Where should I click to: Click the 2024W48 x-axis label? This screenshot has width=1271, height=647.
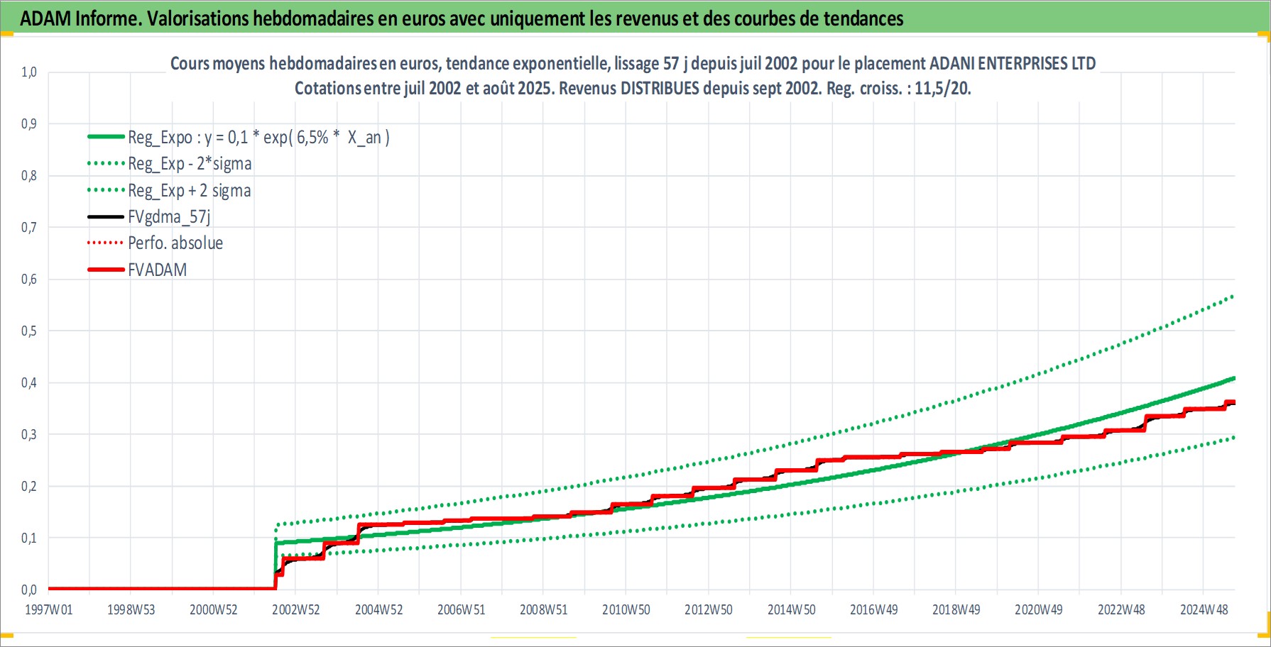[x=1204, y=609]
